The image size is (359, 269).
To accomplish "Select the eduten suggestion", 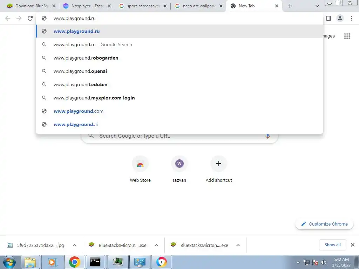I will click(x=179, y=84).
